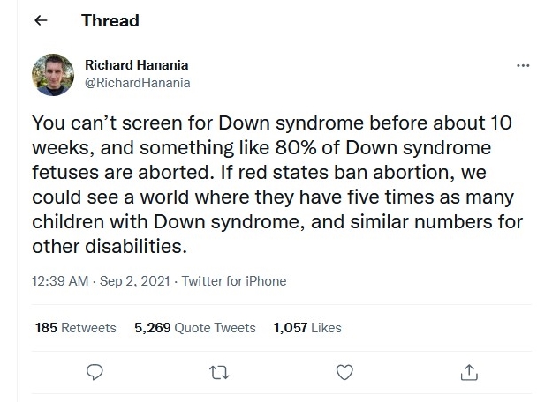The width and height of the screenshot is (537, 402).
Task: Open the @RichardHanania handle link
Action: click(137, 83)
